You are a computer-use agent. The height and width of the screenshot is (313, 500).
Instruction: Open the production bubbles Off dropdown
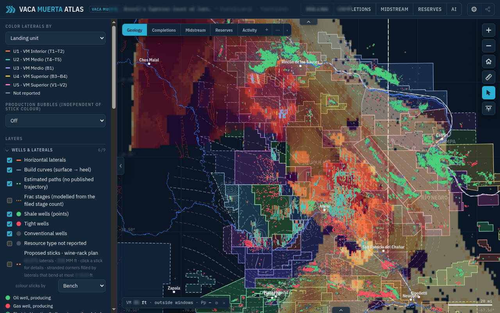pos(55,121)
